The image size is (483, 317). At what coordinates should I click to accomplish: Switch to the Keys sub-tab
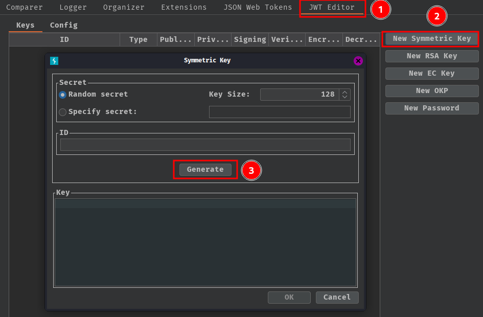[25, 25]
